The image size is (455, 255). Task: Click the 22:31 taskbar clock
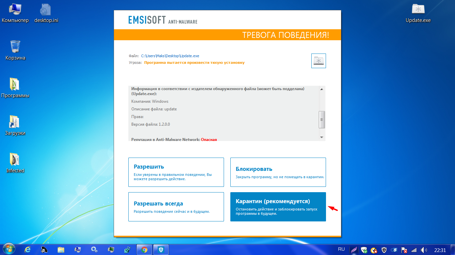[440, 250]
